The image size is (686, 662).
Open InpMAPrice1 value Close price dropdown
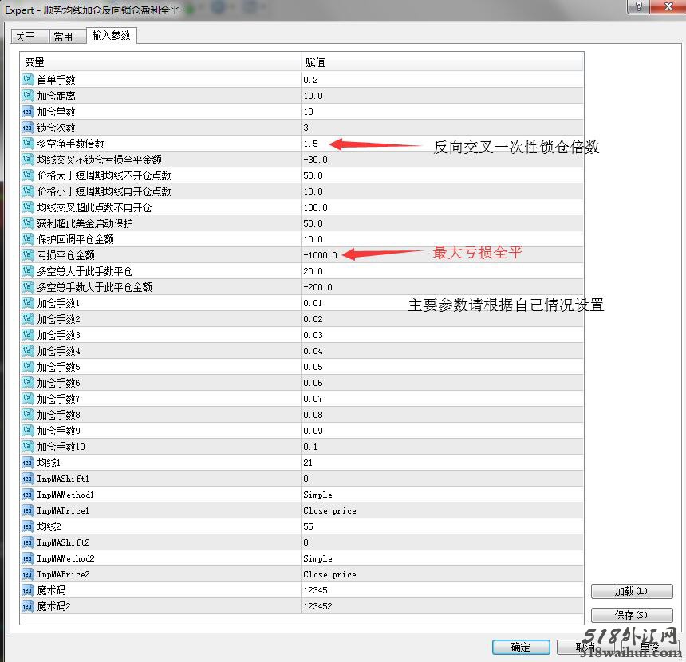click(442, 510)
